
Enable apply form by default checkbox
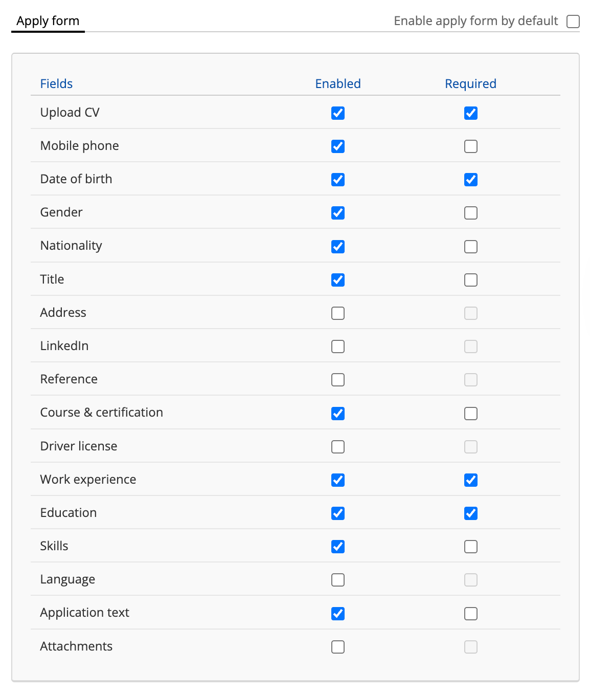[573, 21]
